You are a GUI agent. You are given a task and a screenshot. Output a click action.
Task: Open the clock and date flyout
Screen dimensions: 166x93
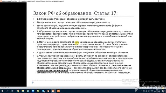tap(157, 91)
